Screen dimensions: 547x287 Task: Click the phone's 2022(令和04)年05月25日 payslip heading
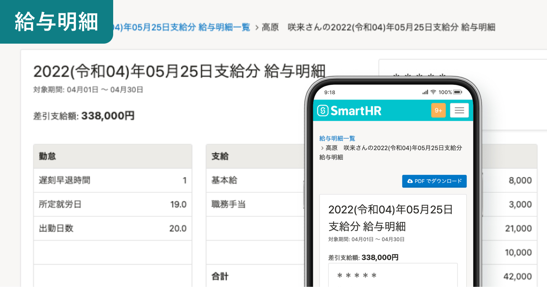[391, 218]
